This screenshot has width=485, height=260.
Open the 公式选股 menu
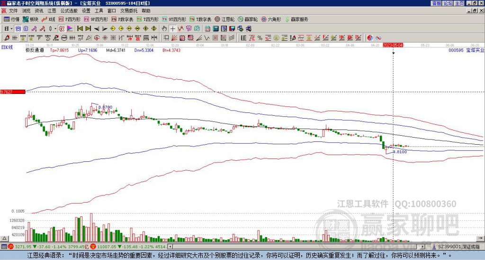click(69, 11)
